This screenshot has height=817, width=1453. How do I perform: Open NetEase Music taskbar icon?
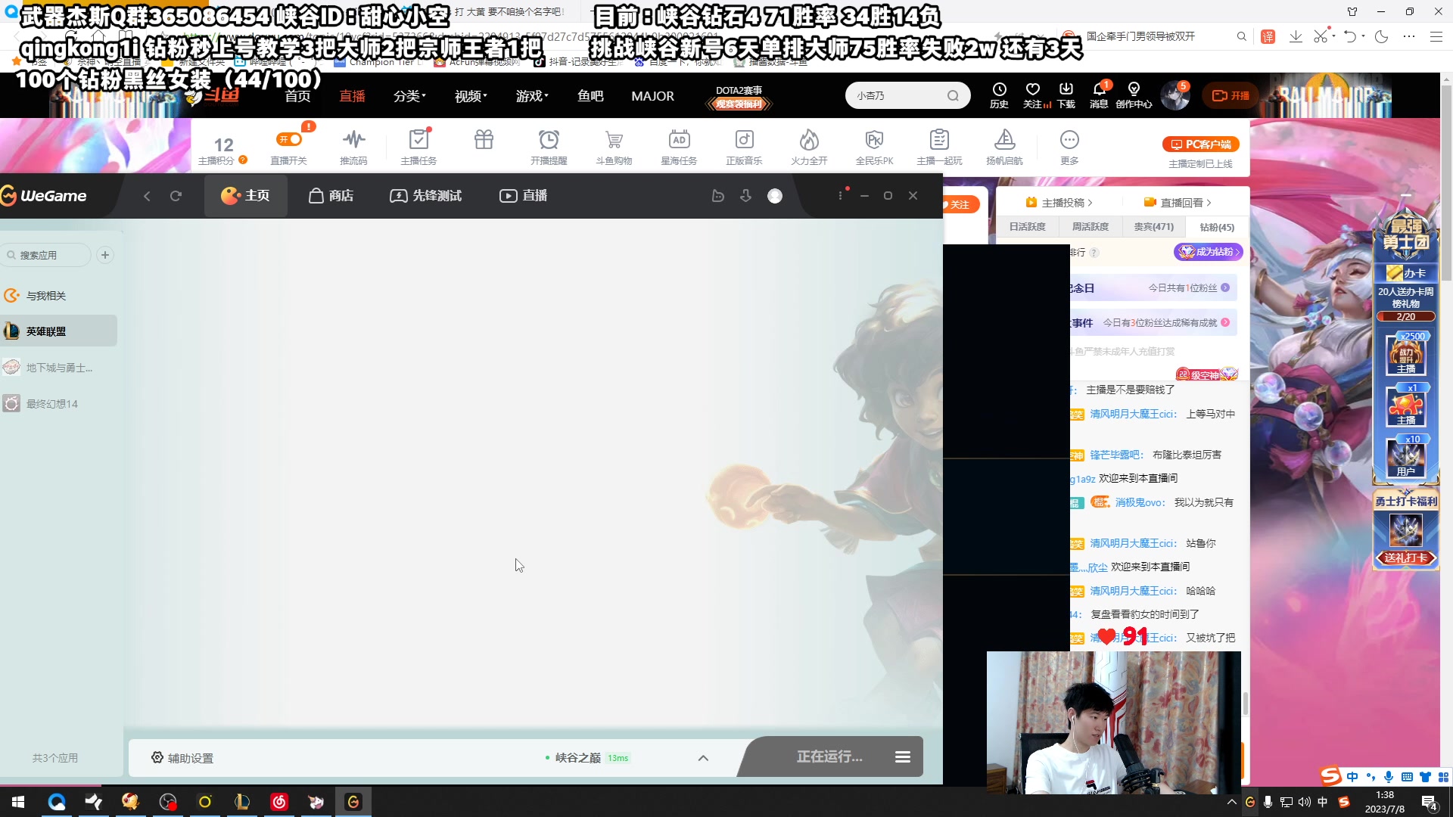[x=279, y=802]
